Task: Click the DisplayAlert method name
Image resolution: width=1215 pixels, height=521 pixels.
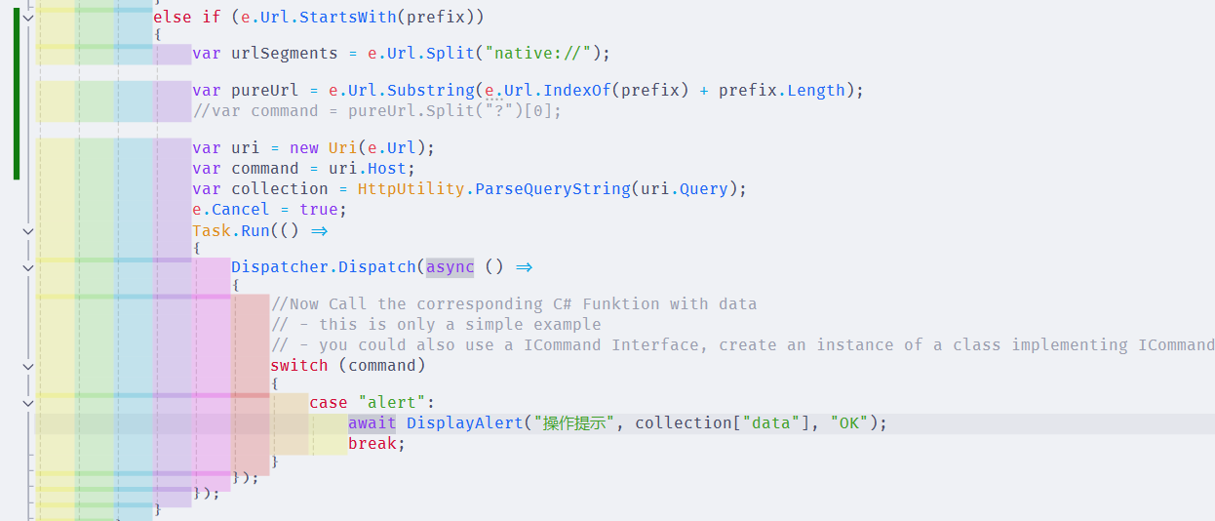Action: (x=464, y=423)
